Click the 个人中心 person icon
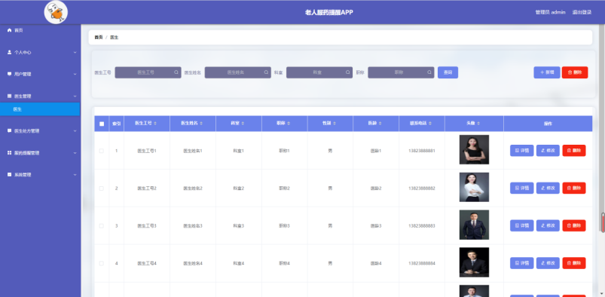This screenshot has width=605, height=297. tap(10, 52)
